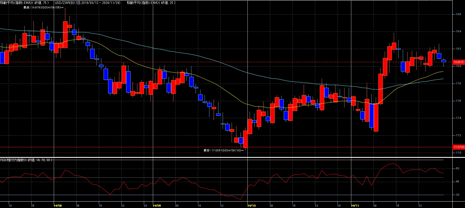
Task: Click the 17.6 price axis label
Action: (x=459, y=101)
